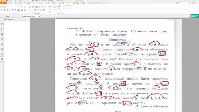199x112 pixels.
Task: Click the title 'Горностай' in the document
Action: click(118, 40)
